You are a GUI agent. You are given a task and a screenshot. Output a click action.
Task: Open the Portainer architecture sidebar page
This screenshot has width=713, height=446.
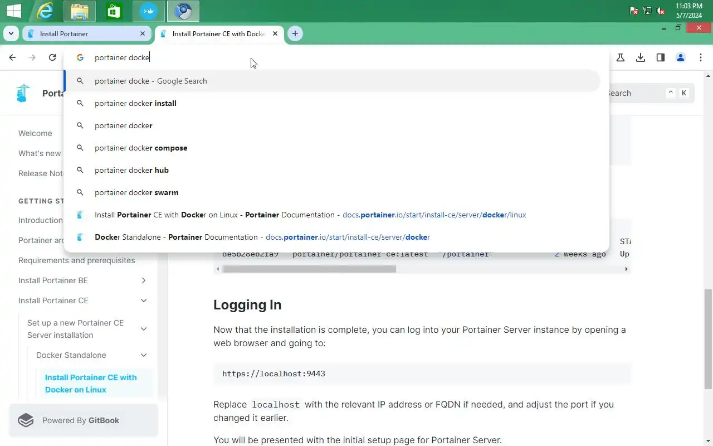point(41,240)
